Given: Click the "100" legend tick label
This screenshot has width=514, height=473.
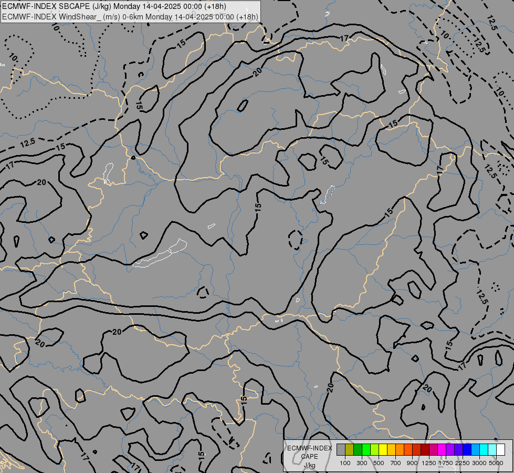Looking at the screenshot, I should 345,463.
